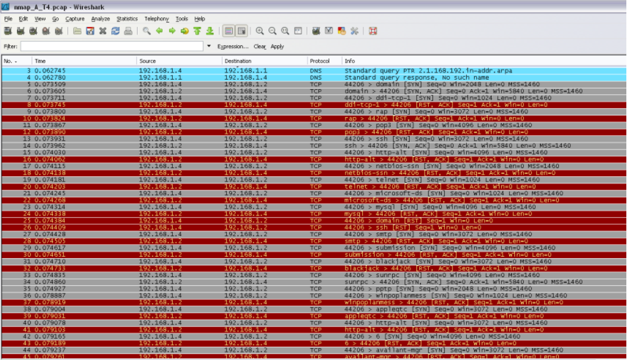629x360 pixels.
Task: Open the Help menu
Action: pos(200,19)
